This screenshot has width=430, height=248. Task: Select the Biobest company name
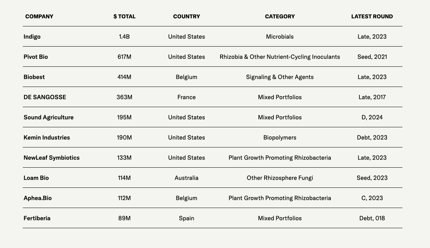34,77
